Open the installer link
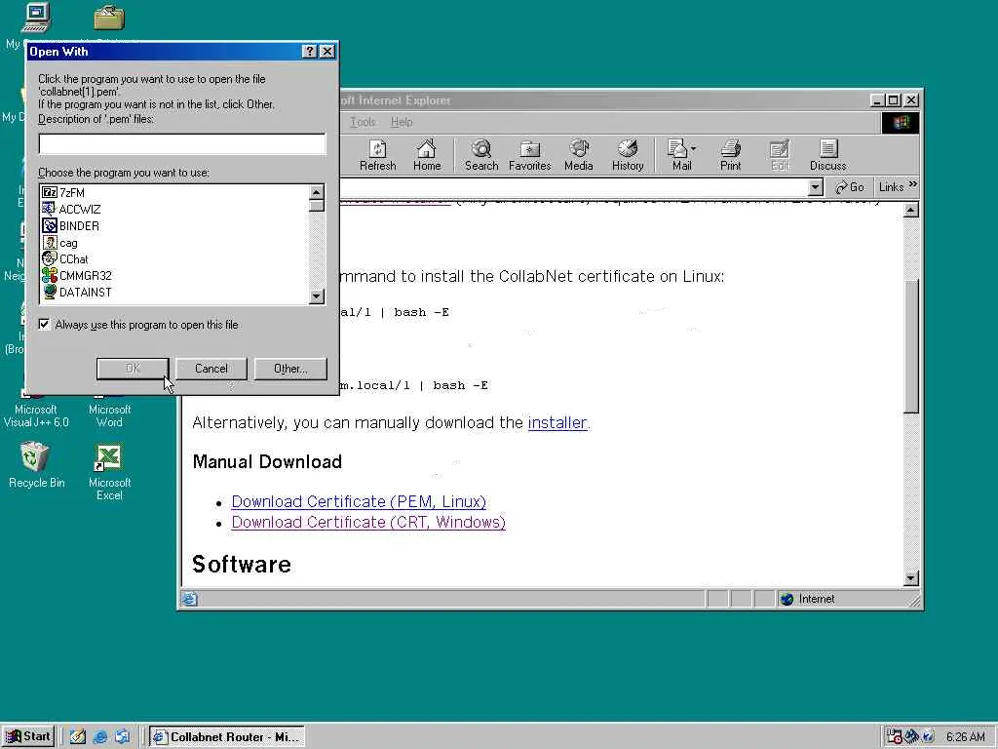The width and height of the screenshot is (998, 749). [x=557, y=423]
